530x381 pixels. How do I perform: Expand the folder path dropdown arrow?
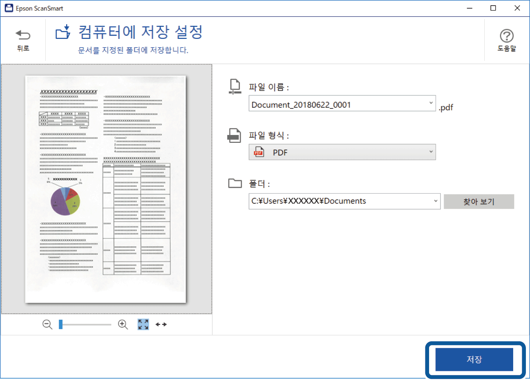[435, 201]
